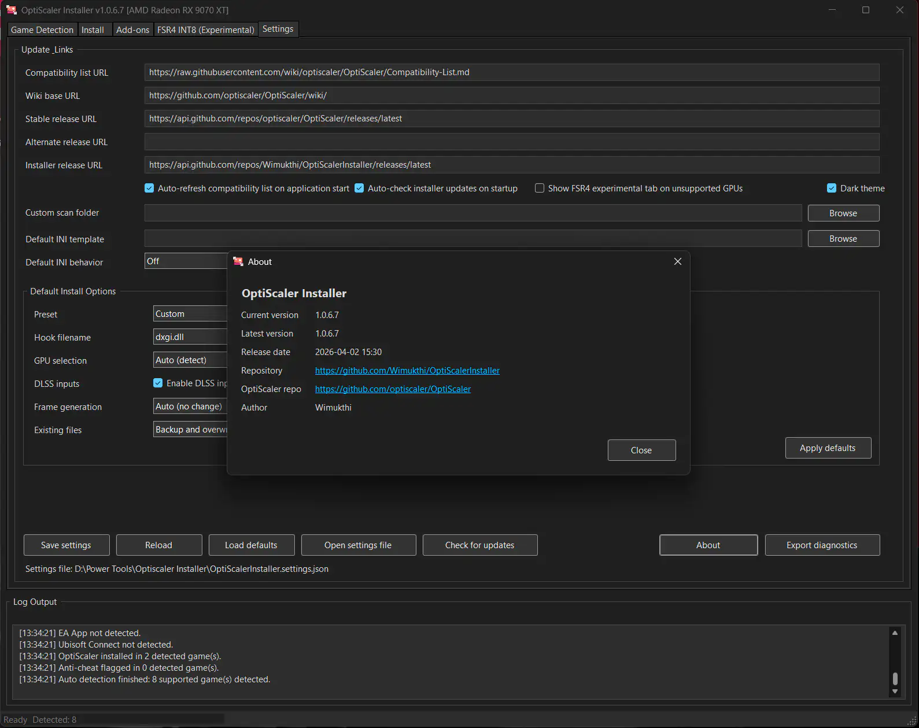The width and height of the screenshot is (919, 728).
Task: Click Export diagnostics button
Action: coord(822,545)
